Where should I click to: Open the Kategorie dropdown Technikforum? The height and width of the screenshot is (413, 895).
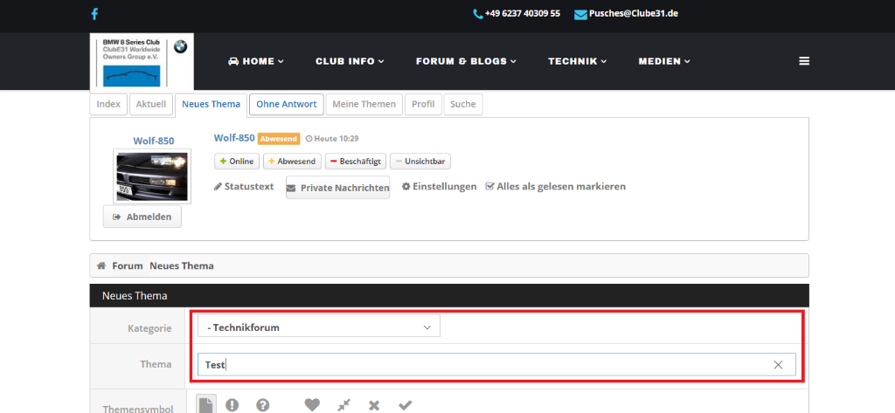tap(319, 327)
